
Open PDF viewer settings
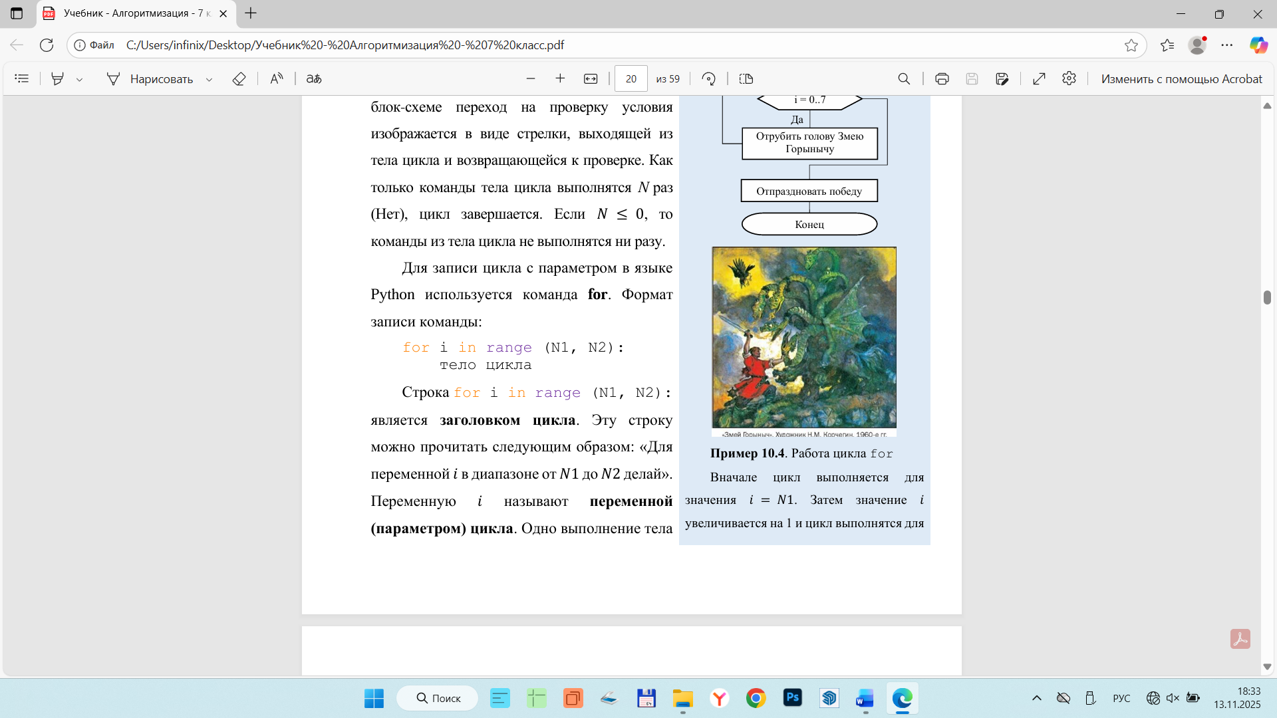click(x=1069, y=78)
